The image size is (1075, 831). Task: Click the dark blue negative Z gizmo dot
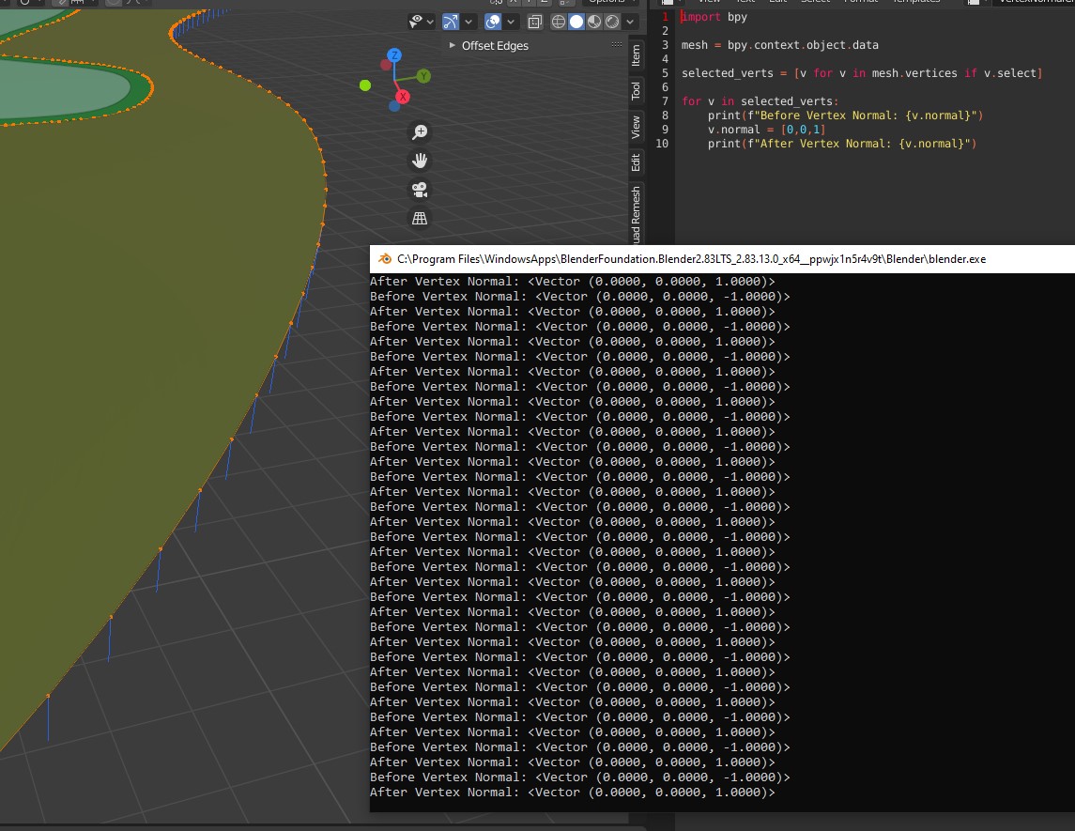pyautogui.click(x=394, y=105)
